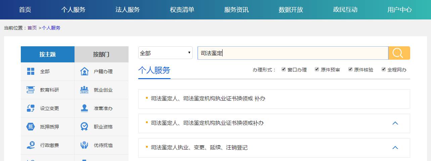Select 教育科研 topic label
This screenshot has width=431, height=161.
49,90
